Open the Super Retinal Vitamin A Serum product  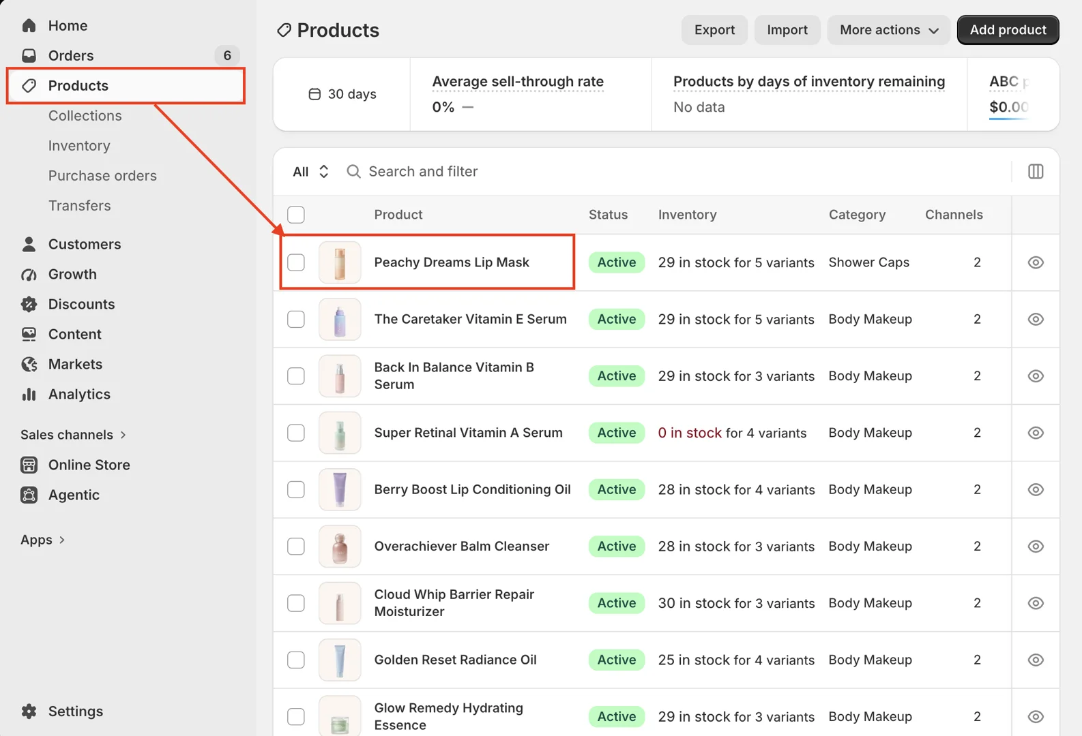[469, 433]
